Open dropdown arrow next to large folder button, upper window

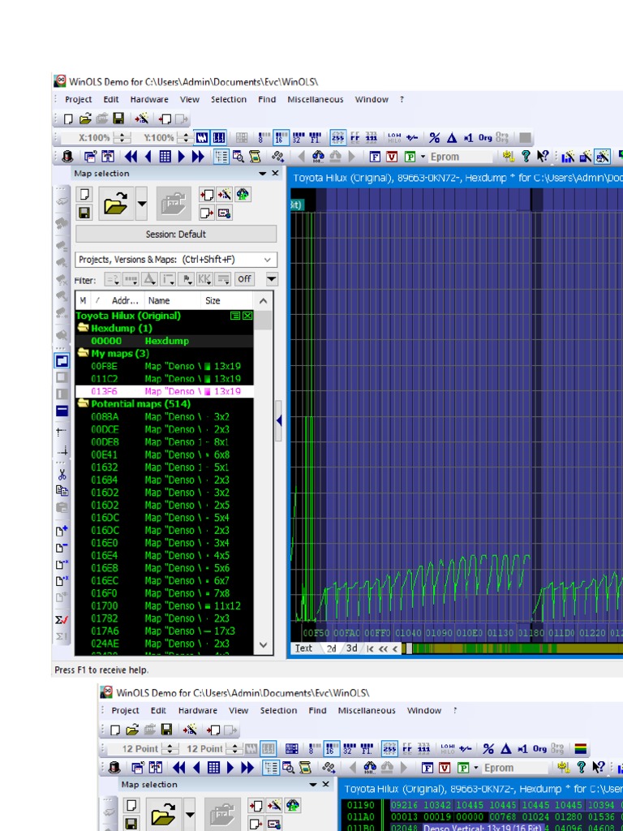(x=141, y=203)
